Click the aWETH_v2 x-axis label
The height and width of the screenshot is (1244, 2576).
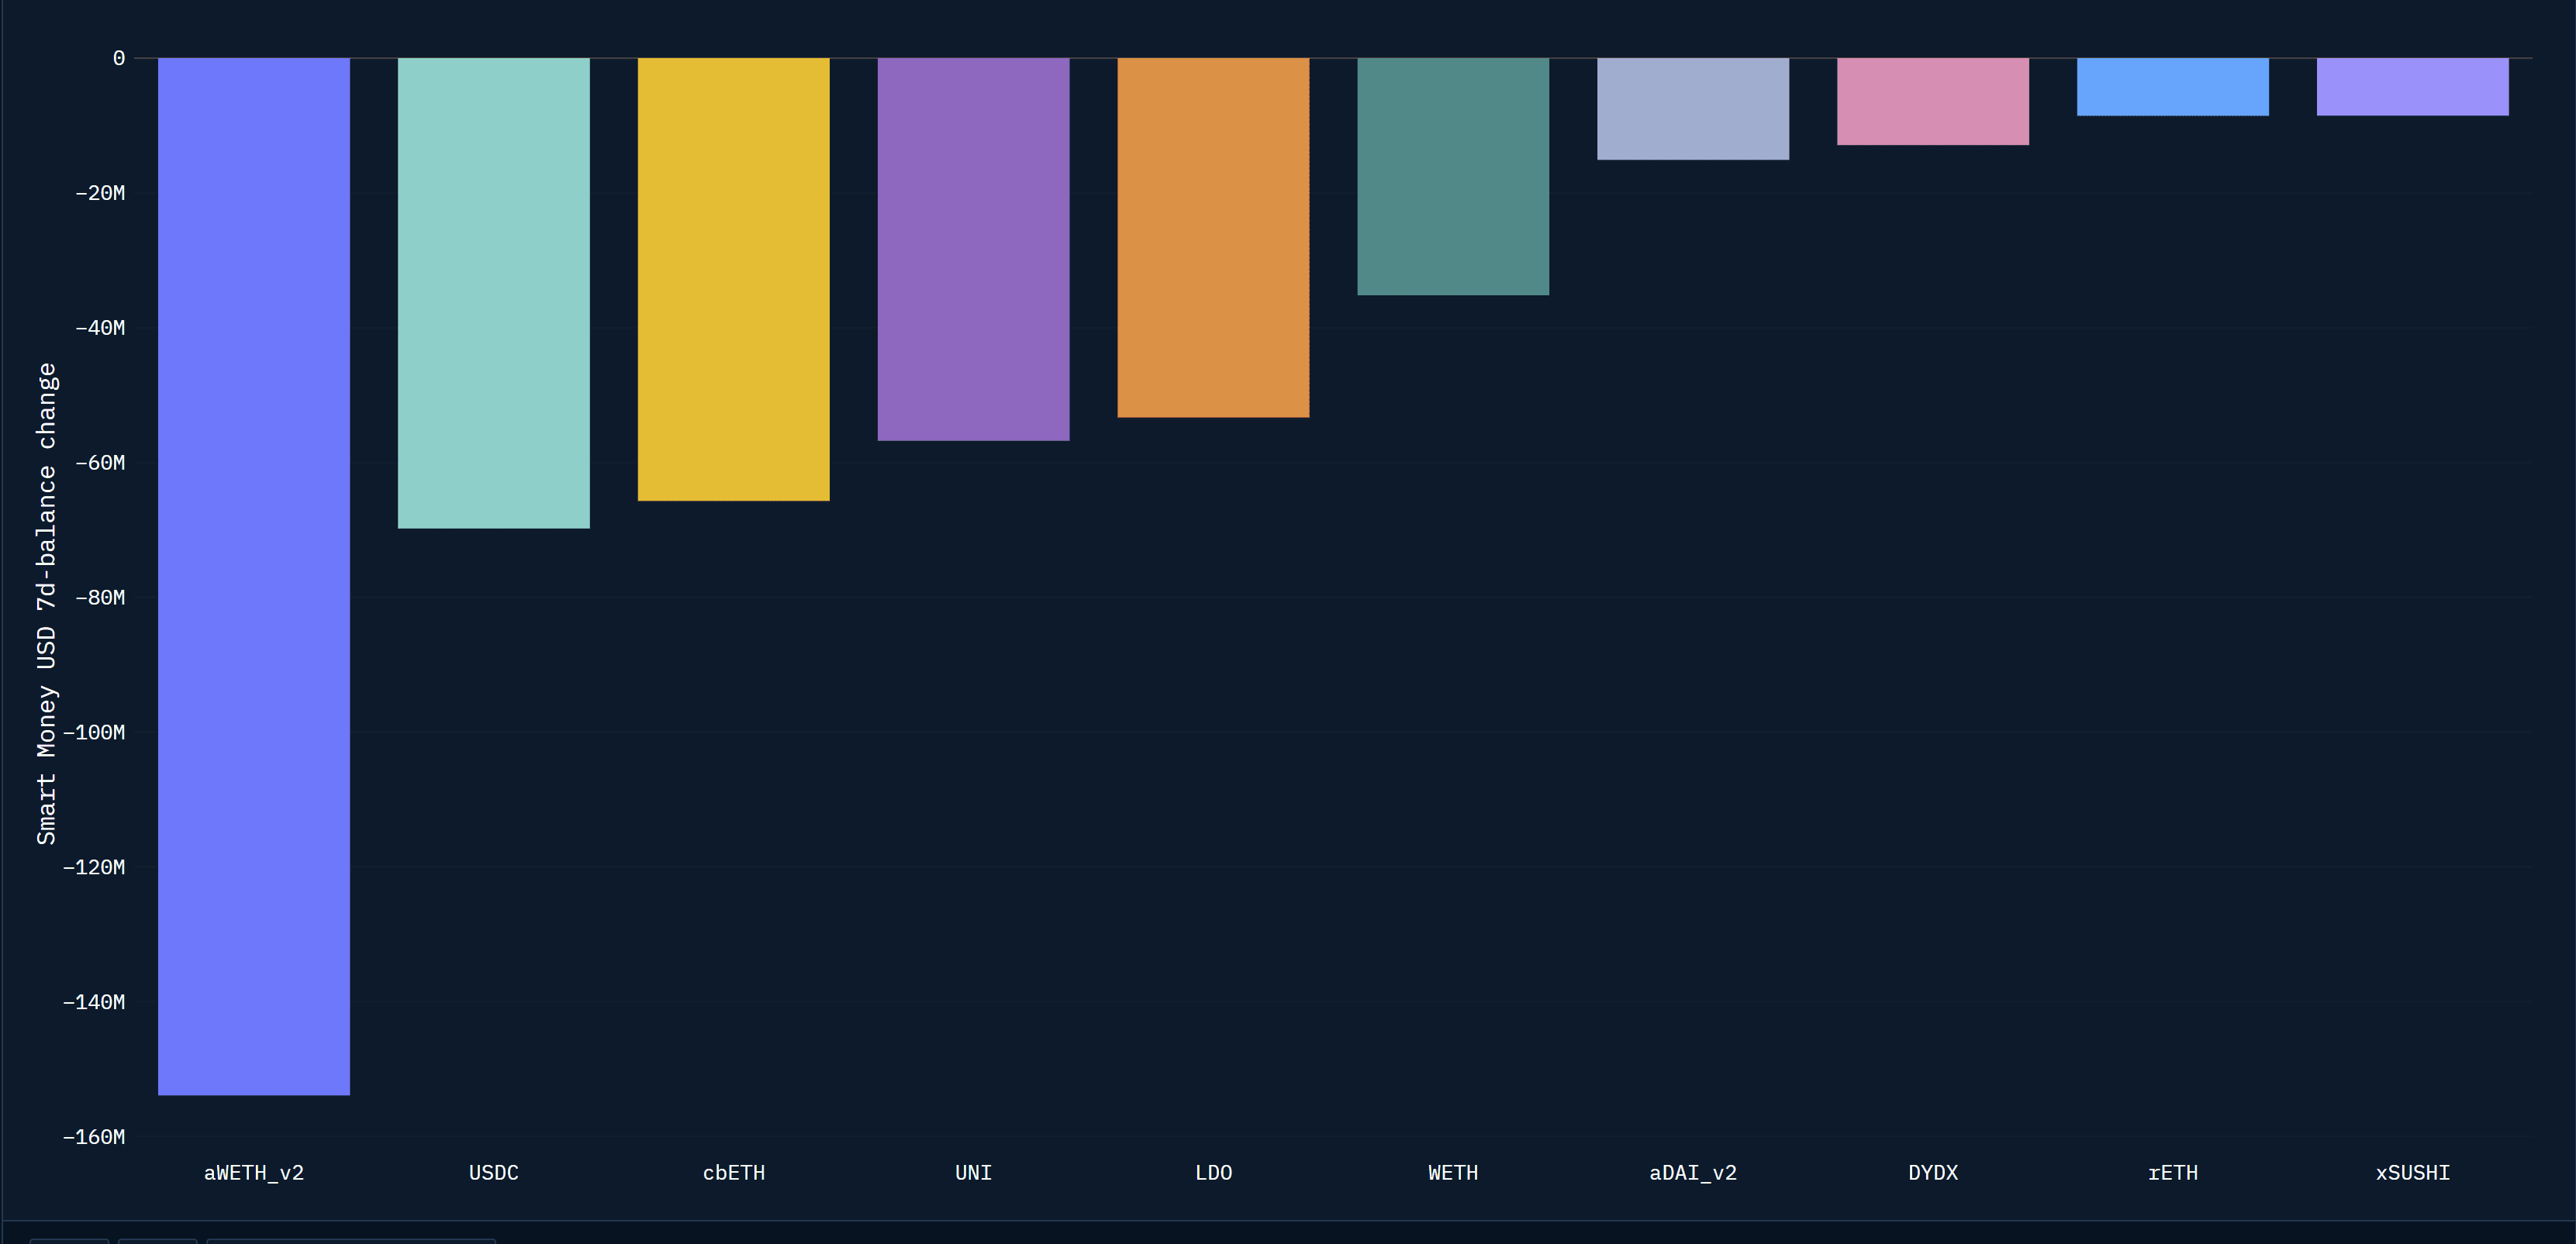click(x=254, y=1173)
